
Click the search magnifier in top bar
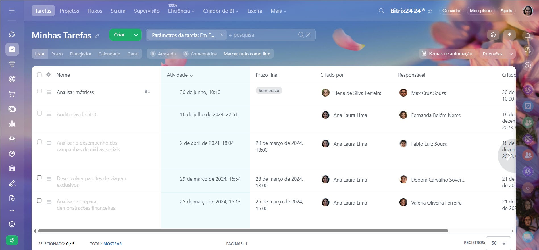[x=381, y=11]
